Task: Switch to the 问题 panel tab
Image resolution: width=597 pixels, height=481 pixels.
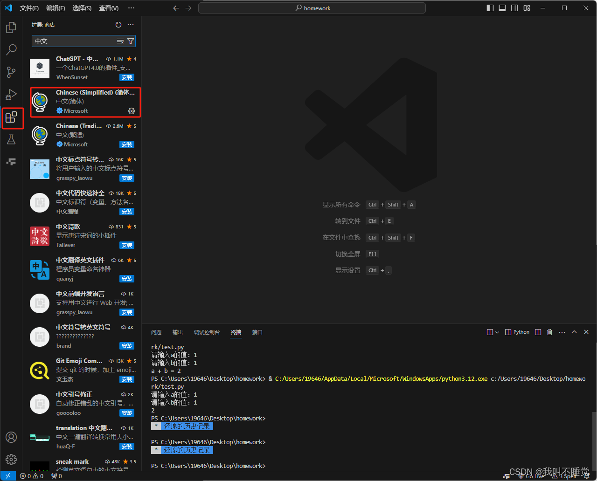Action: pyautogui.click(x=156, y=332)
